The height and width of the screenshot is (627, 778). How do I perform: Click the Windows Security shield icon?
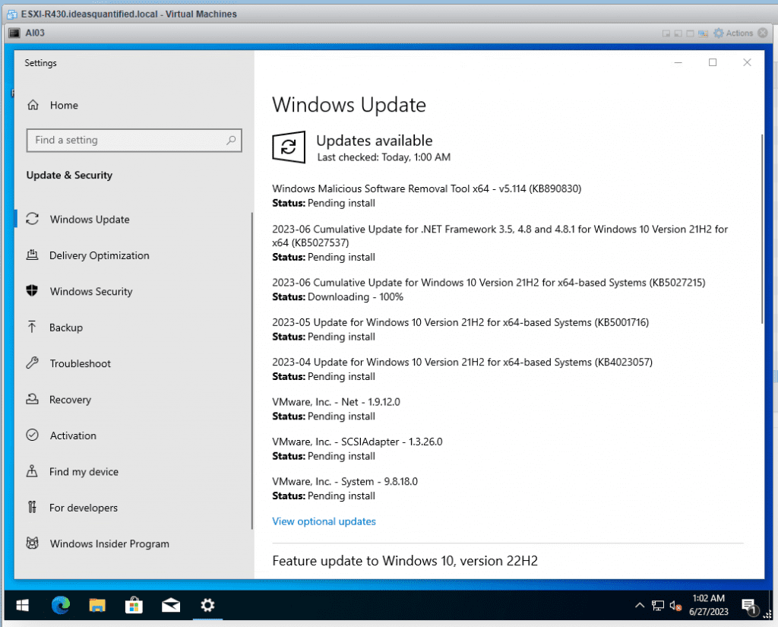(32, 291)
